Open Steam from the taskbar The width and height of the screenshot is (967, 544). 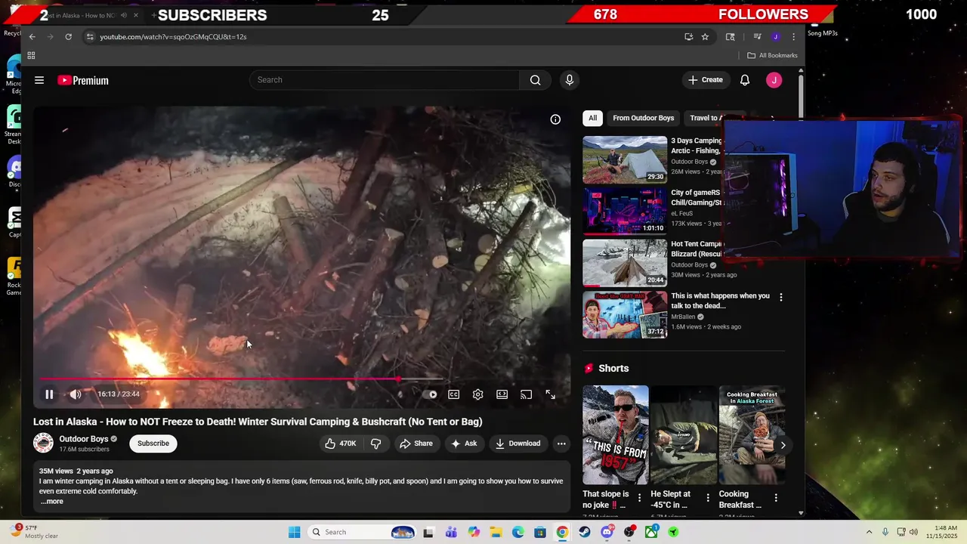[x=585, y=532]
